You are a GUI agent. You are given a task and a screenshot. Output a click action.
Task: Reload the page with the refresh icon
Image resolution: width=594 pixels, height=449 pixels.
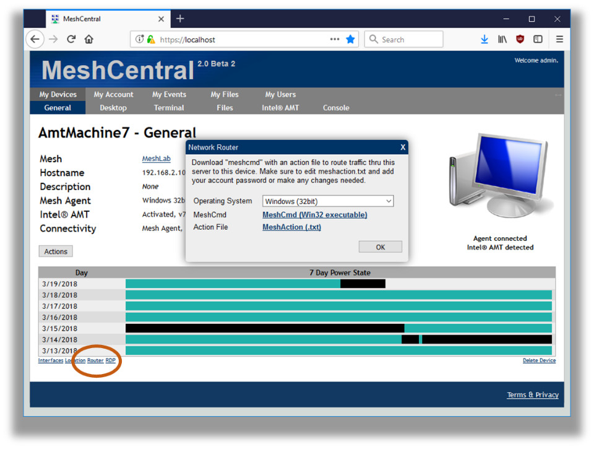point(71,40)
